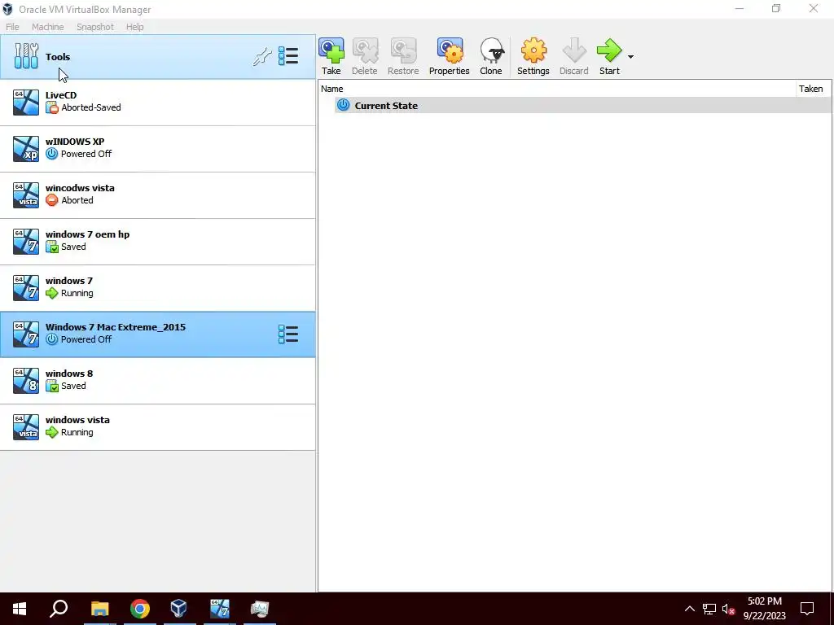This screenshot has width=834, height=625.
Task: Open the Tools list menu icon
Action: (x=288, y=56)
